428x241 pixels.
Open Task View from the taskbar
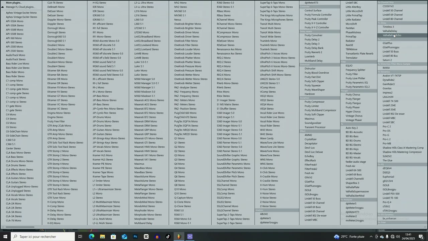tap(80, 237)
